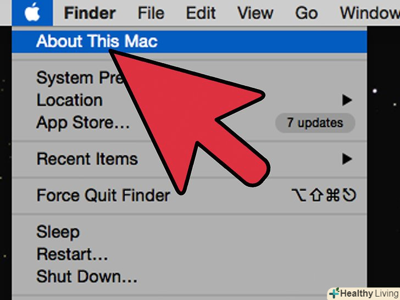The width and height of the screenshot is (400, 300).
Task: Click the 7 updates badge
Action: [x=315, y=123]
